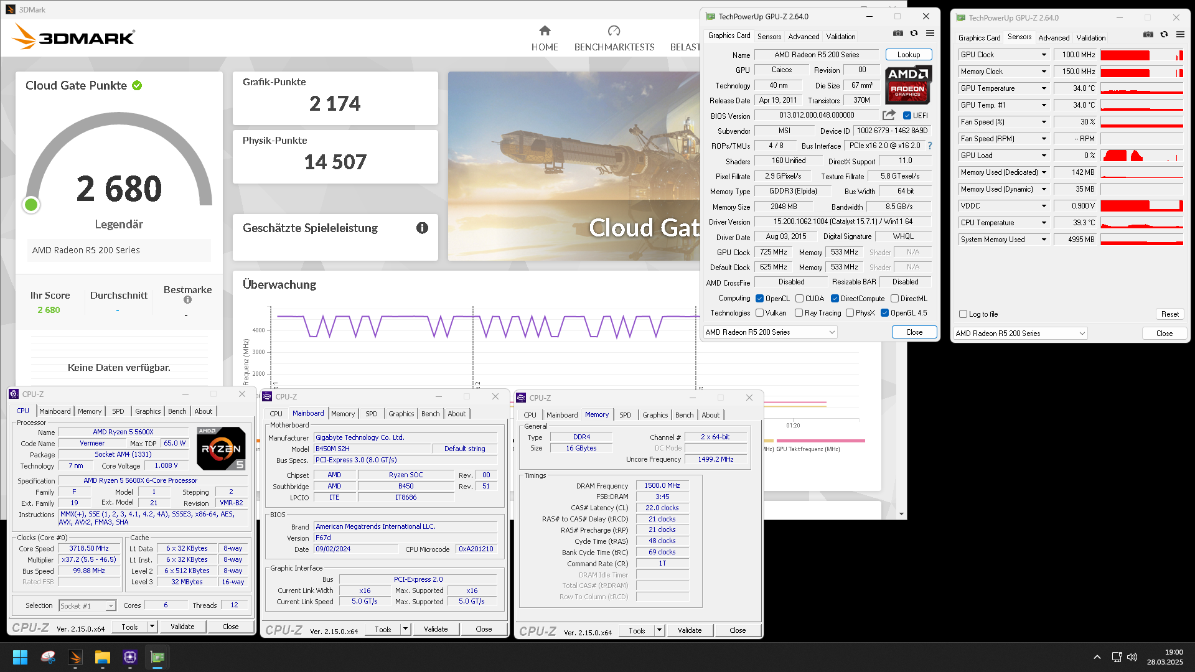Image resolution: width=1195 pixels, height=672 pixels.
Task: Click info icon under Bestmarke
Action: tap(187, 300)
